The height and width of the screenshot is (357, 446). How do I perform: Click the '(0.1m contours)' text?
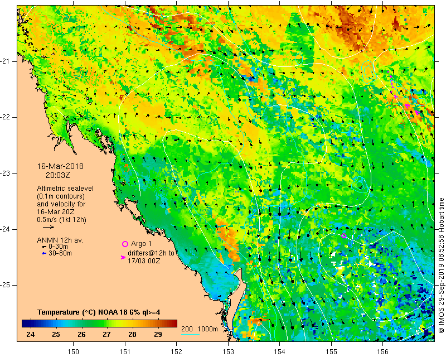(x=61, y=196)
